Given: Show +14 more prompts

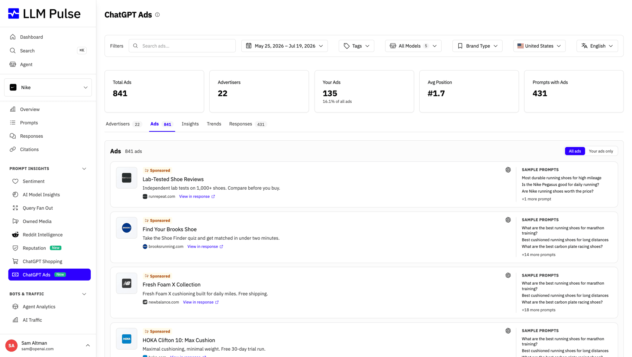Looking at the screenshot, I should tap(538, 255).
